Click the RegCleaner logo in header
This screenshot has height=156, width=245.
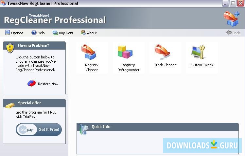point(231,19)
